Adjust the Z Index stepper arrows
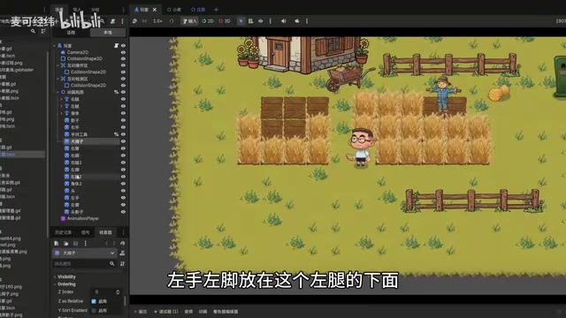 pos(118,291)
